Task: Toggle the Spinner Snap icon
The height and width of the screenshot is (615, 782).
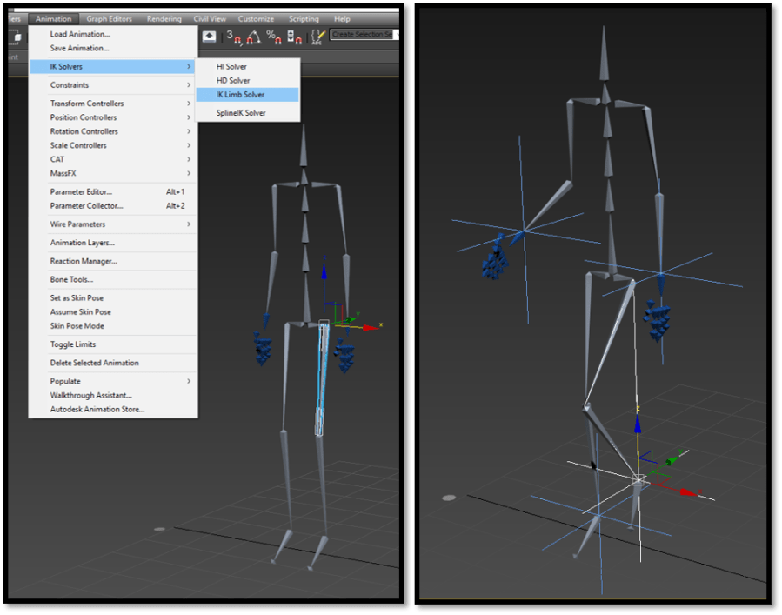Action: click(x=293, y=37)
